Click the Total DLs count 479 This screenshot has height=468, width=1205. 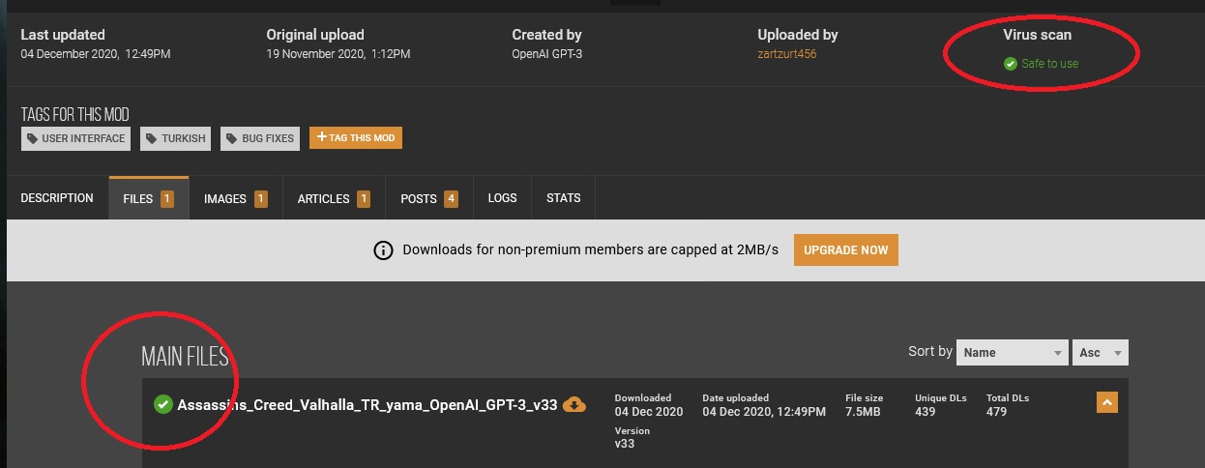coord(996,412)
